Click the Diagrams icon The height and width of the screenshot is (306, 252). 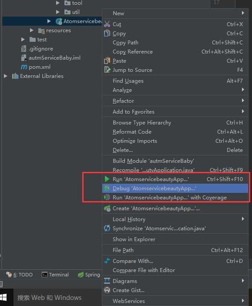(107, 281)
